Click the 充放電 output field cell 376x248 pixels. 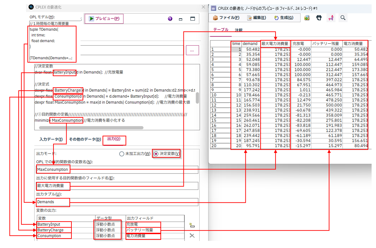click(155, 224)
